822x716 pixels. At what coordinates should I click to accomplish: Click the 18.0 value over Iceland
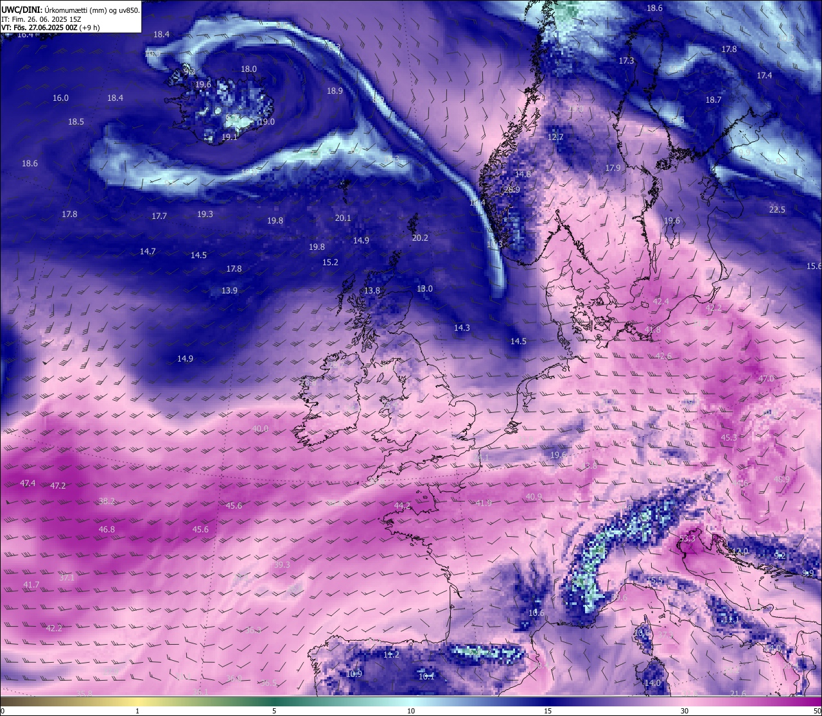(249, 69)
